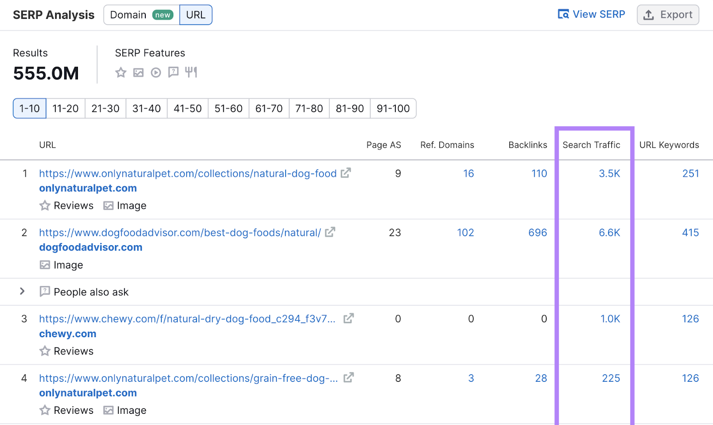
Task: Click onlynaturalpet.com domain under first result
Action: tap(88, 188)
